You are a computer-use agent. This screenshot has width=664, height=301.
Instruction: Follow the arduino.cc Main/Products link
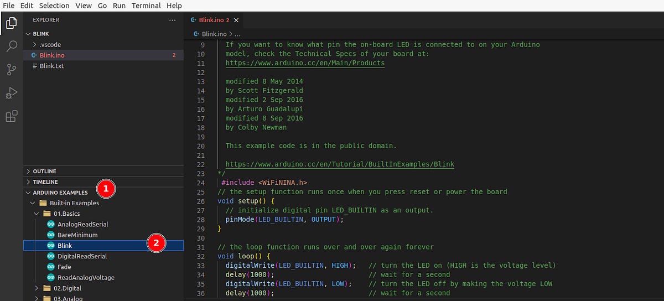click(x=305, y=63)
